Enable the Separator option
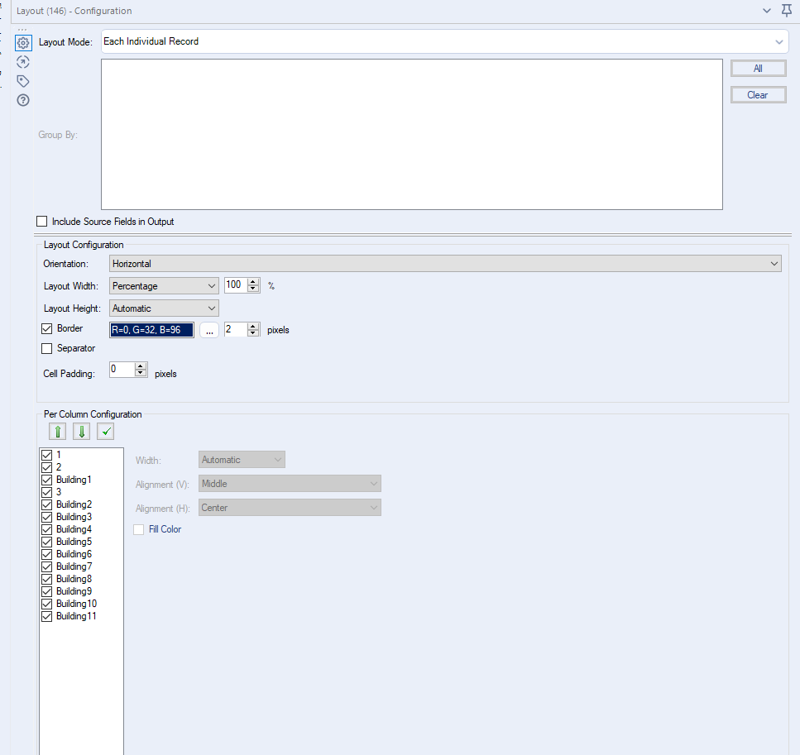Image resolution: width=800 pixels, height=755 pixels. pyautogui.click(x=46, y=347)
